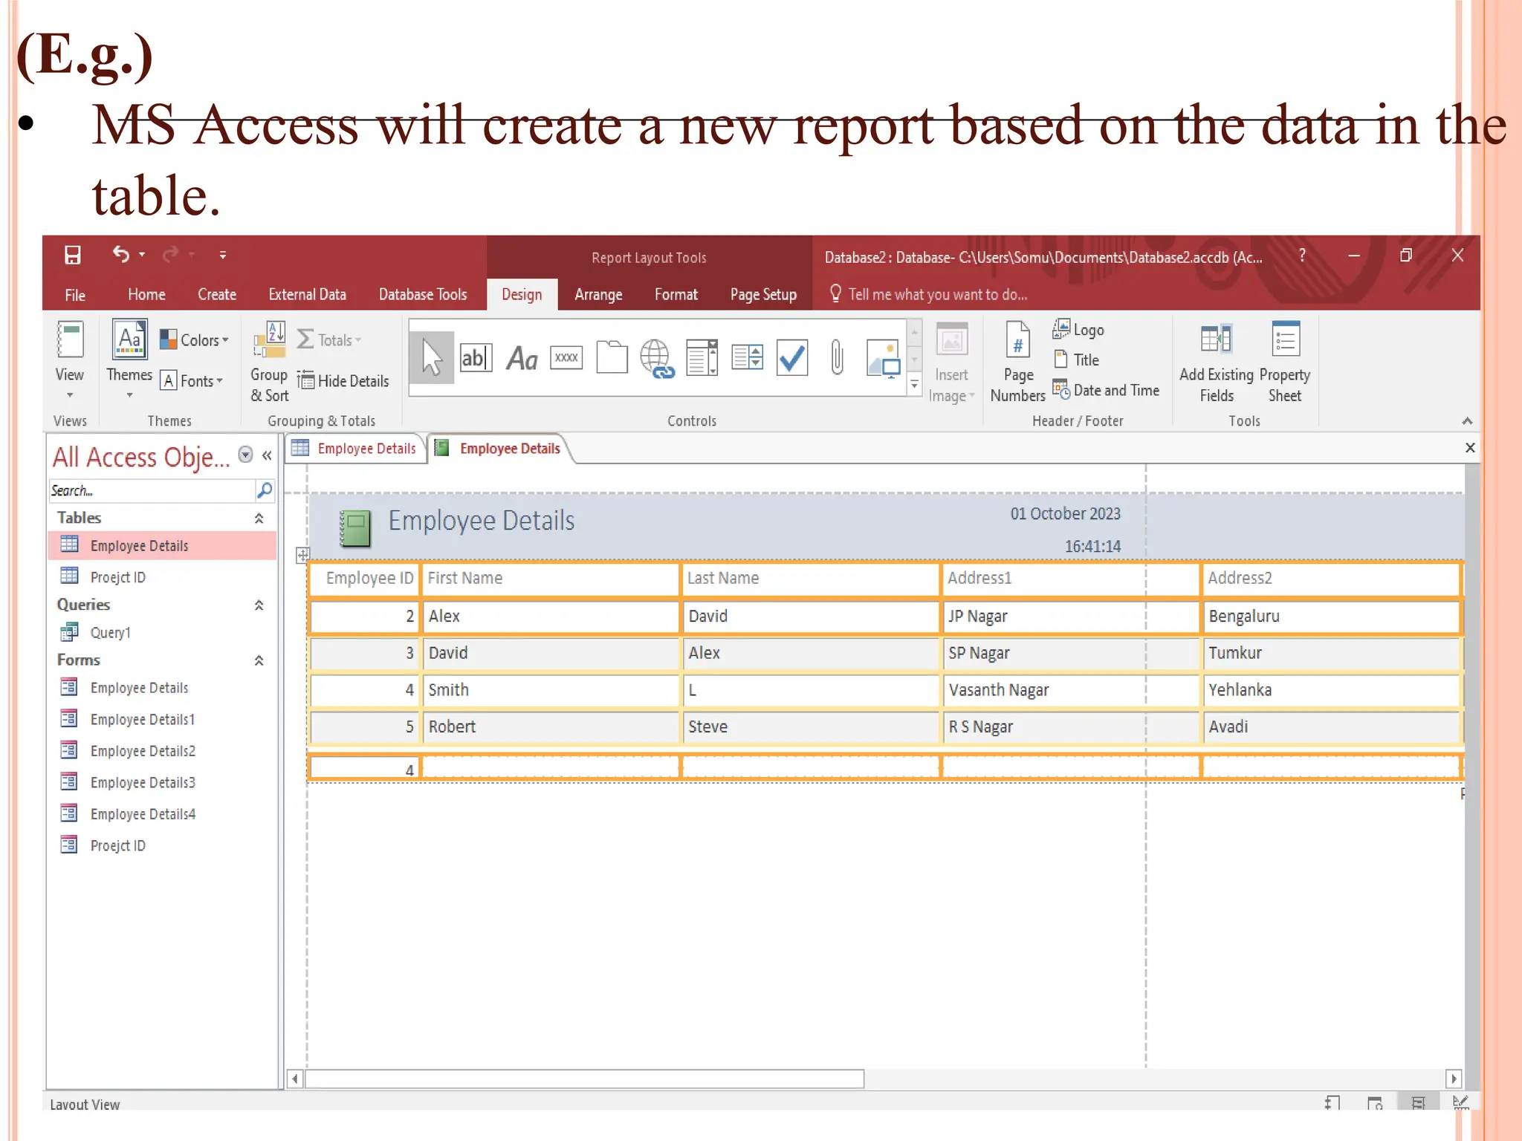Open the Totals dropdown
The width and height of the screenshot is (1522, 1141).
pos(329,340)
